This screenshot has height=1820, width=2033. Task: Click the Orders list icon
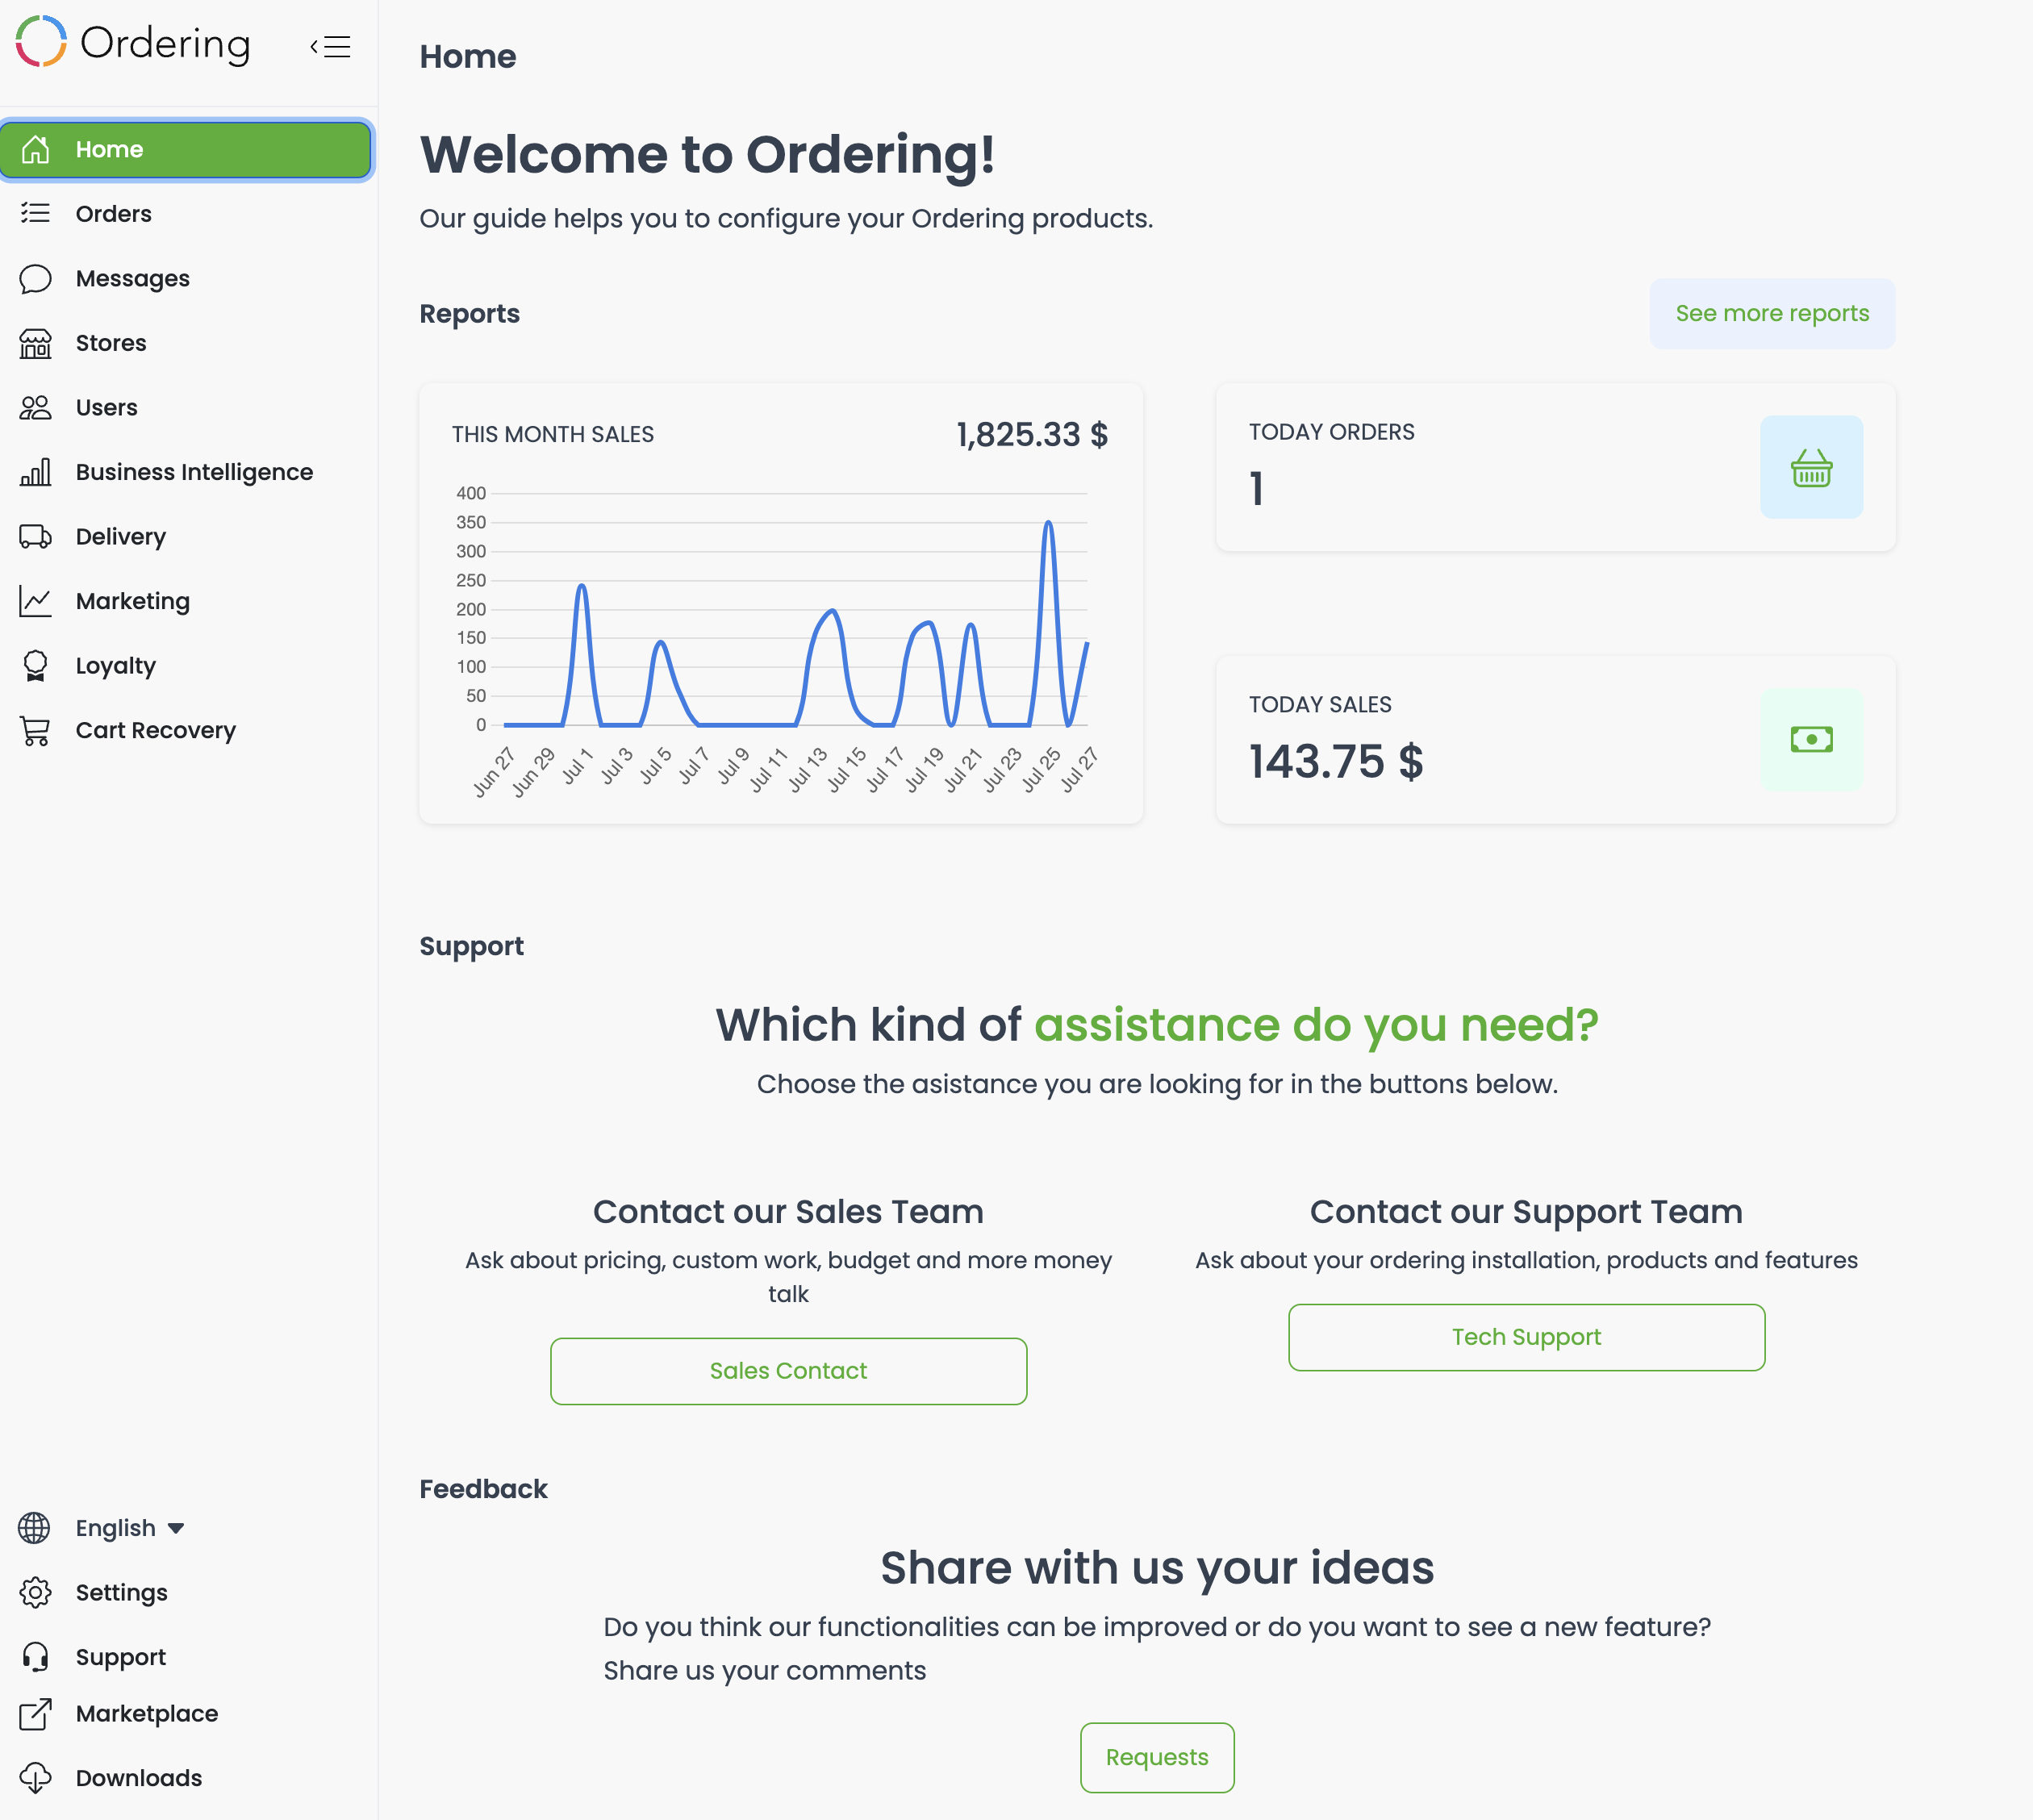click(35, 213)
